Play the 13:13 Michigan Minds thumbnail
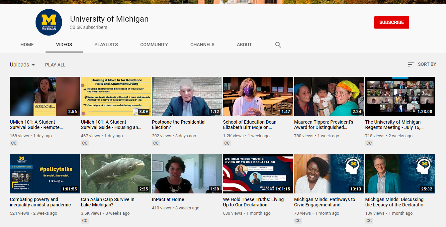 tap(329, 174)
